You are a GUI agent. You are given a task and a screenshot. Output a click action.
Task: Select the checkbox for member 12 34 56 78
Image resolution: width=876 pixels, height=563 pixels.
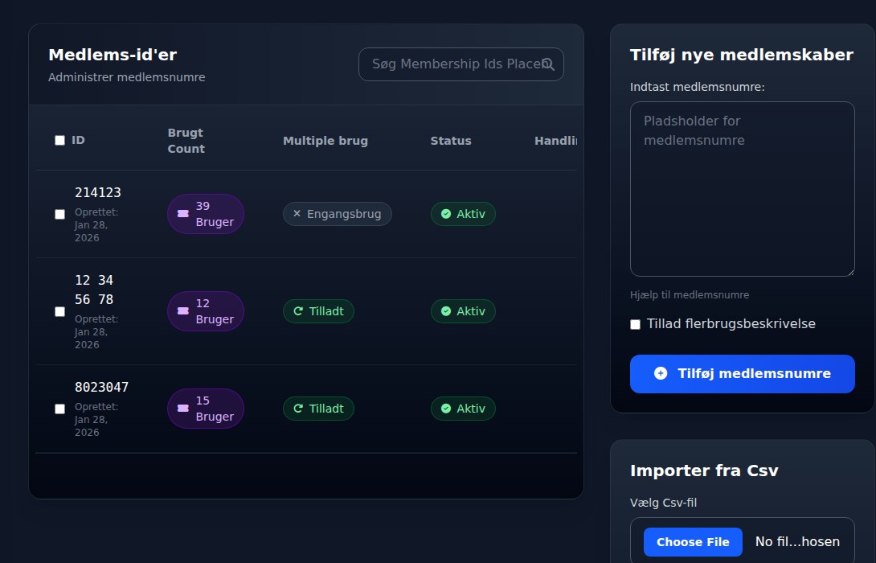(59, 311)
